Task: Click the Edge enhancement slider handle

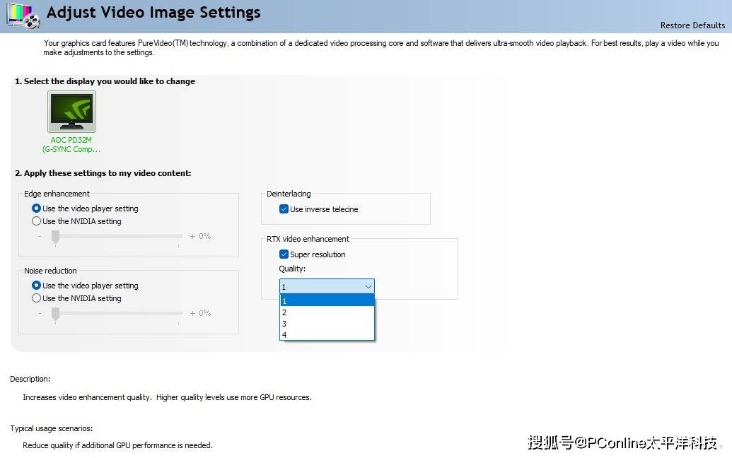Action: point(55,237)
